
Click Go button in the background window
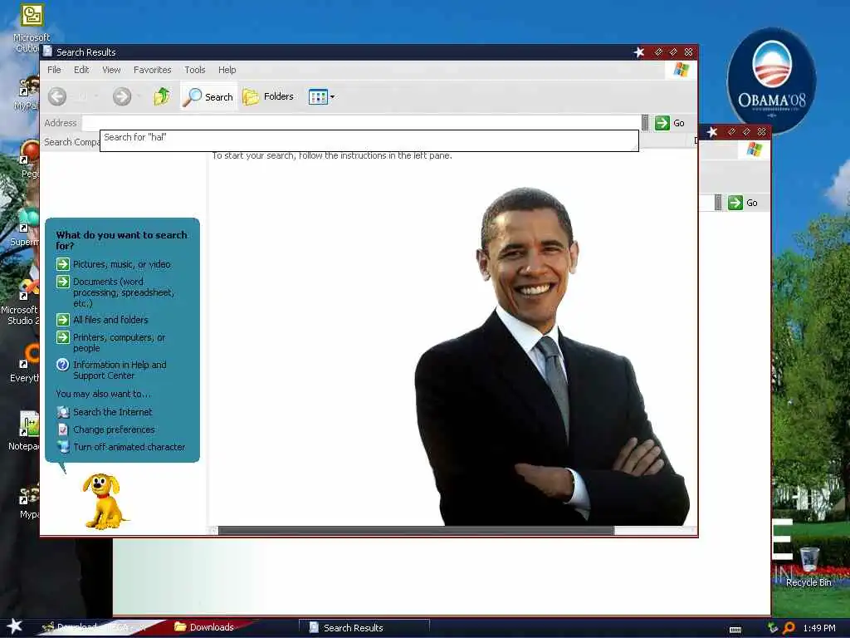[743, 203]
